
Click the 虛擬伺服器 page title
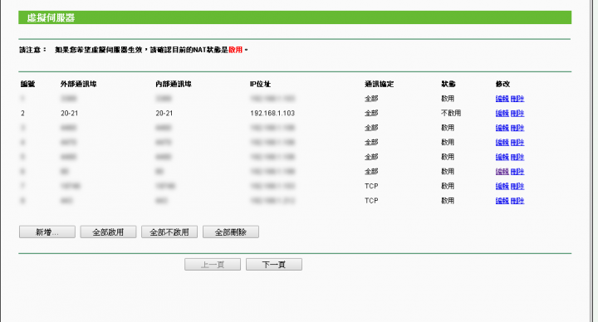coord(51,18)
